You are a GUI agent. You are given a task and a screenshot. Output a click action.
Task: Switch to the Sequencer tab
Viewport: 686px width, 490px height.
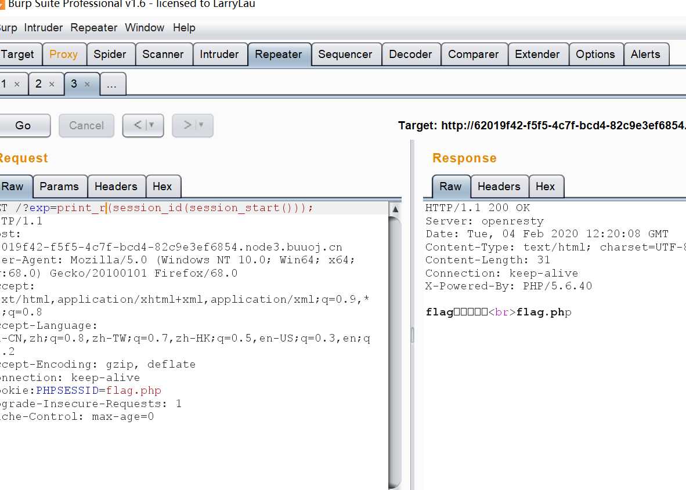coord(345,54)
